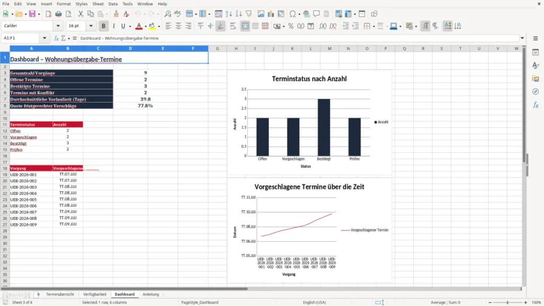Click the Function Wizard fx icon

56,38
